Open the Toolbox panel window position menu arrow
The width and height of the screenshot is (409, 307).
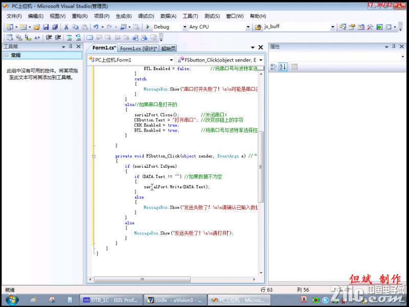coord(63,47)
